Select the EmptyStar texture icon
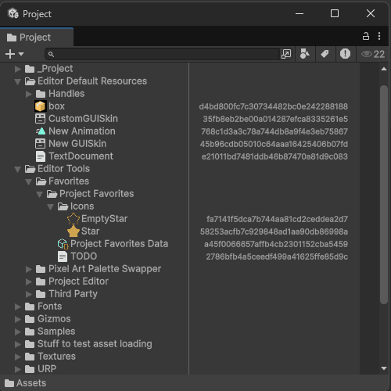 click(74, 219)
